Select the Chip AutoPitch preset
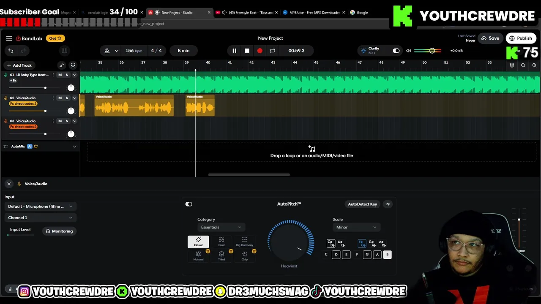This screenshot has width=541, height=304. [244, 256]
